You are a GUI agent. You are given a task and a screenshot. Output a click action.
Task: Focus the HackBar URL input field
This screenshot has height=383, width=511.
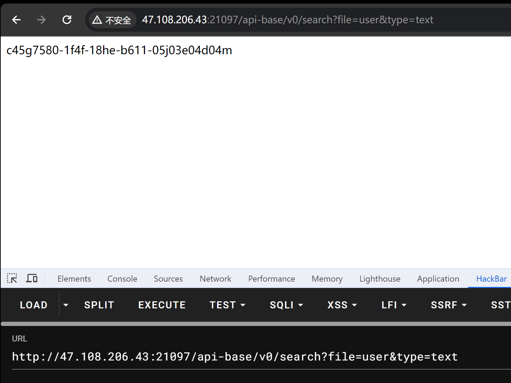pyautogui.click(x=261, y=357)
